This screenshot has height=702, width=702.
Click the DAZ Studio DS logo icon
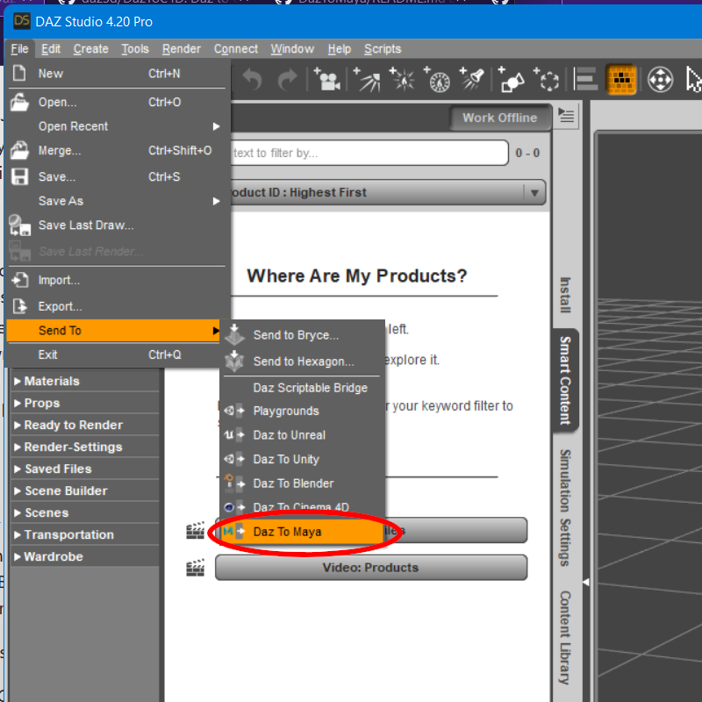(21, 21)
